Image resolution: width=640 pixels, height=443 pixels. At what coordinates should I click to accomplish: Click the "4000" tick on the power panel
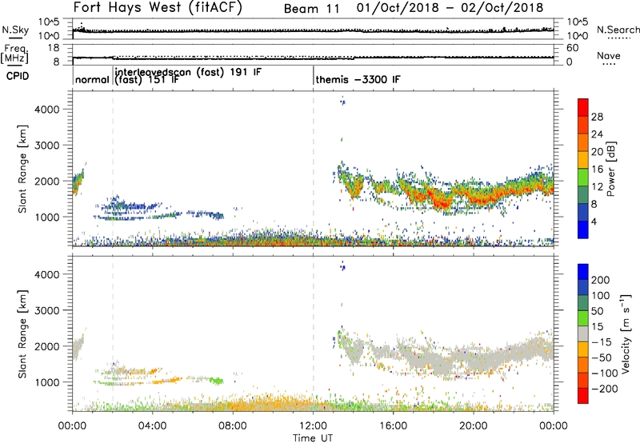(x=47, y=110)
